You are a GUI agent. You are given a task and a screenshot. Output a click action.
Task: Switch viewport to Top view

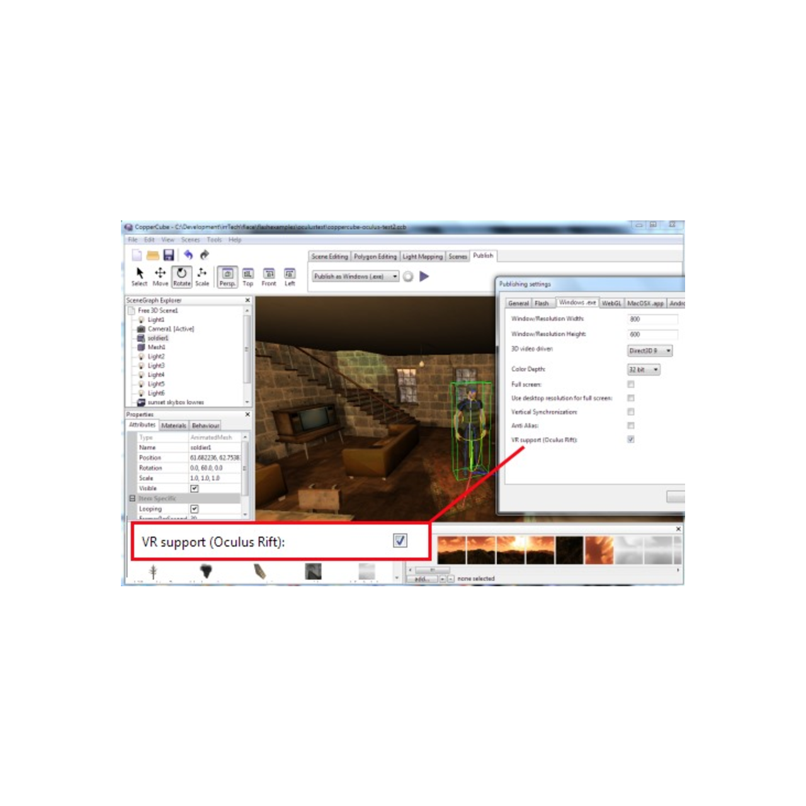pos(247,275)
